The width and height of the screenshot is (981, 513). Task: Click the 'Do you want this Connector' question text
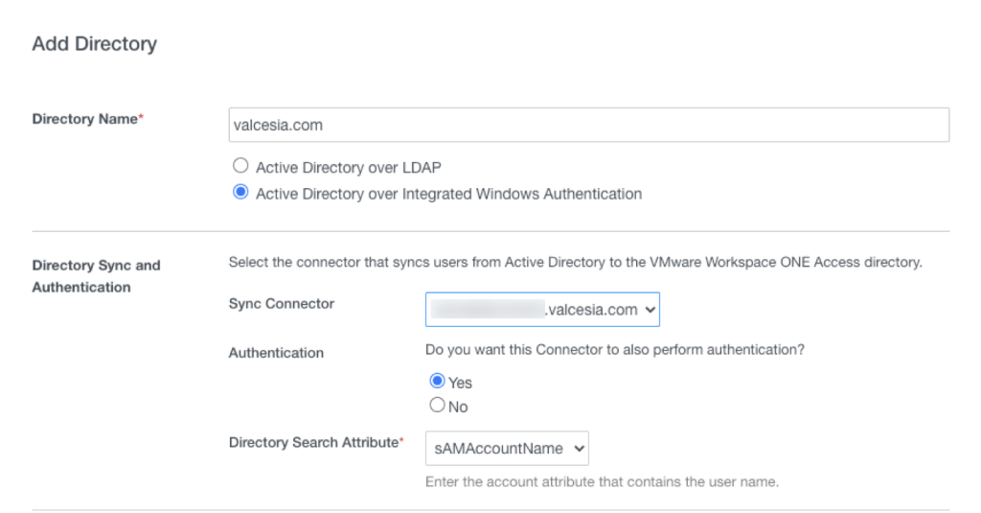point(614,349)
